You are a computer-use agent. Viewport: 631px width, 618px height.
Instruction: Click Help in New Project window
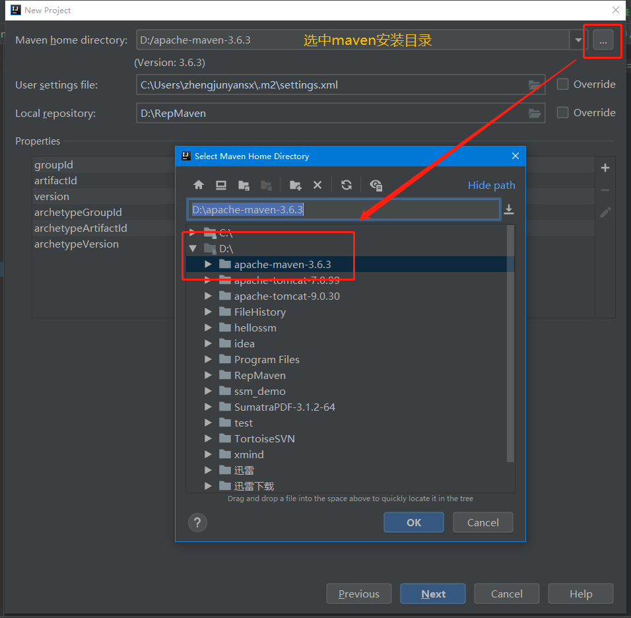pyautogui.click(x=581, y=594)
